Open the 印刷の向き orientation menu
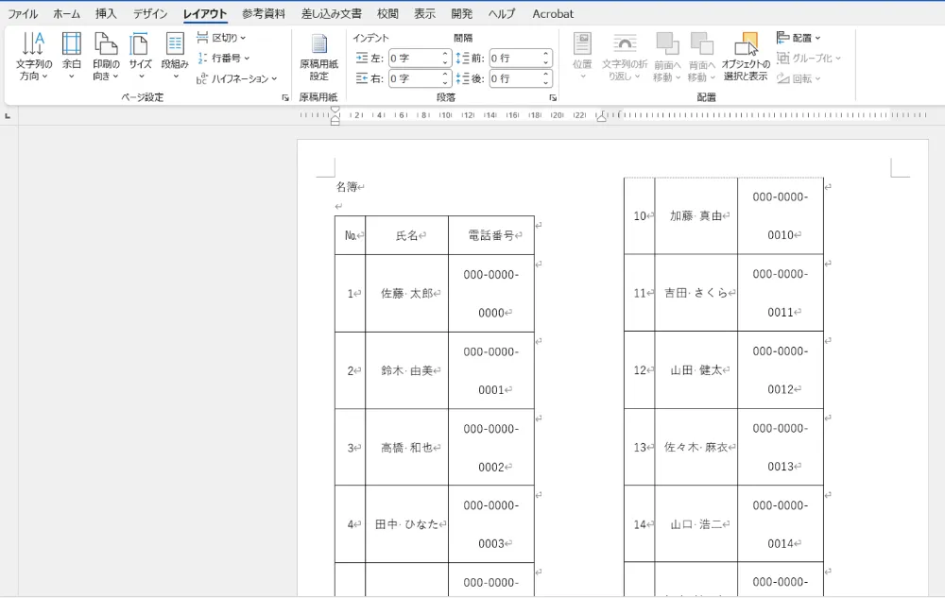This screenshot has height=598, width=945. tap(106, 56)
